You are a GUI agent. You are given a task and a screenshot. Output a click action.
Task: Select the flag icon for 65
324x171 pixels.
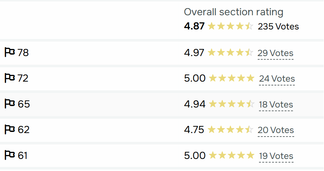click(x=9, y=104)
